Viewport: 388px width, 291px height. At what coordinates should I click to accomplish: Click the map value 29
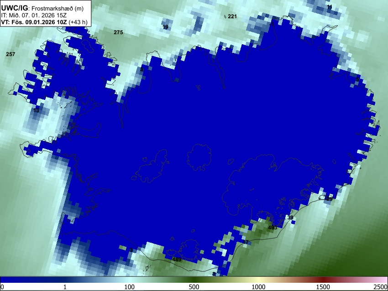pyautogui.click(x=330, y=199)
